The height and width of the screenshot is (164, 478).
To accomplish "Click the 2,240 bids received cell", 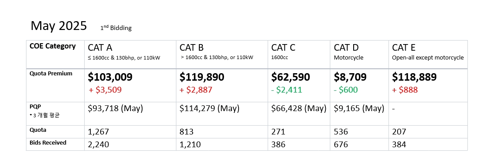I will point(130,144).
